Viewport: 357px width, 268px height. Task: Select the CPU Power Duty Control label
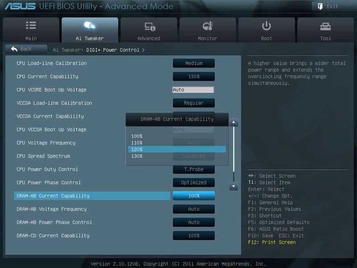point(47,169)
